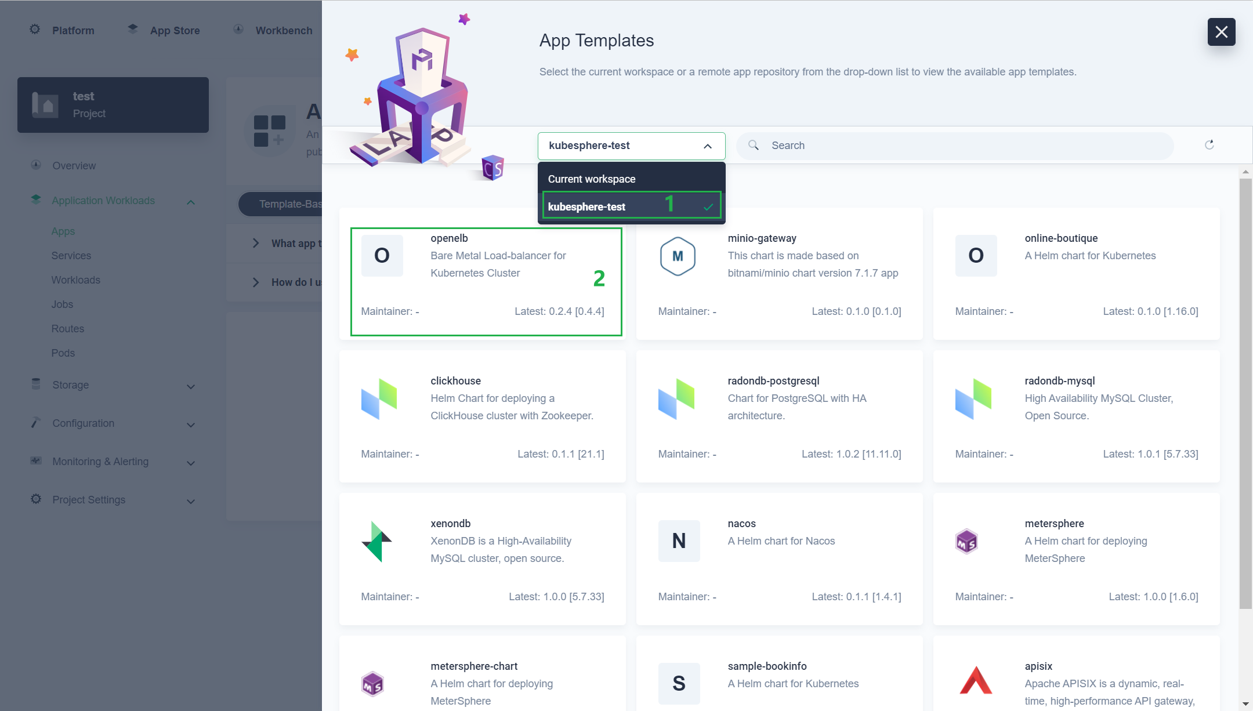This screenshot has height=711, width=1253.
Task: Open the radondb-mysql template title
Action: (x=1059, y=381)
